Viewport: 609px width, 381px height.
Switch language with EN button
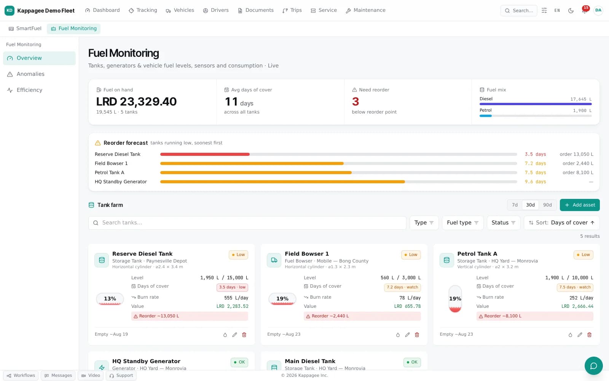(557, 10)
